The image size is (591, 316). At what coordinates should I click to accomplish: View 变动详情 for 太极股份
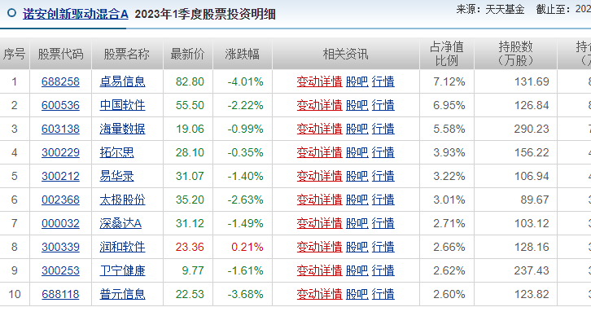coord(319,200)
